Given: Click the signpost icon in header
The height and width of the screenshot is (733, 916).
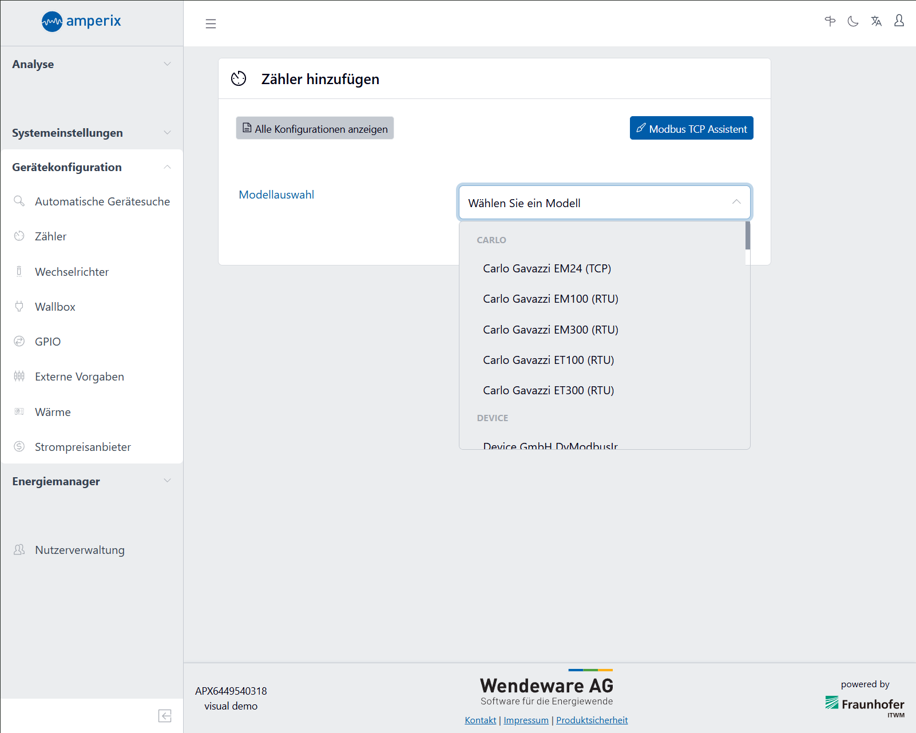Looking at the screenshot, I should click(x=830, y=22).
